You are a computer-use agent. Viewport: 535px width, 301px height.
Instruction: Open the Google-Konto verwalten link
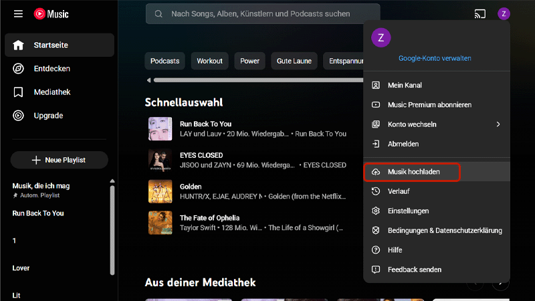pos(435,58)
